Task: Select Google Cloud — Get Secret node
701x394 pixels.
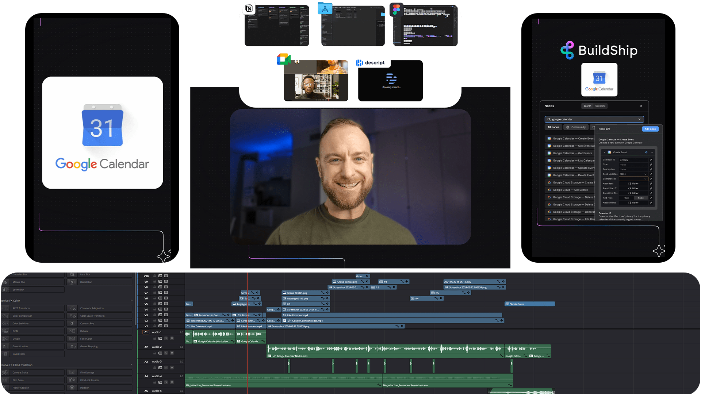Action: pyautogui.click(x=570, y=190)
